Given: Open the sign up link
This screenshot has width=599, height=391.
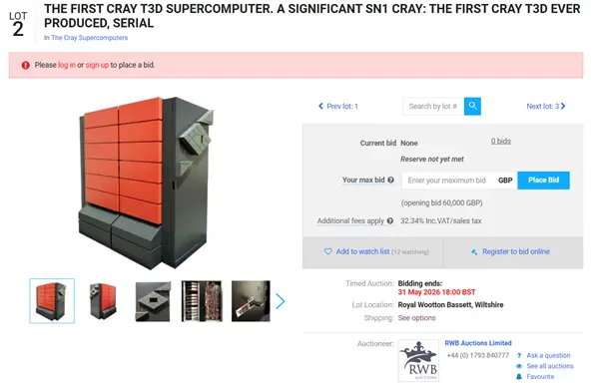Looking at the screenshot, I should 97,65.
